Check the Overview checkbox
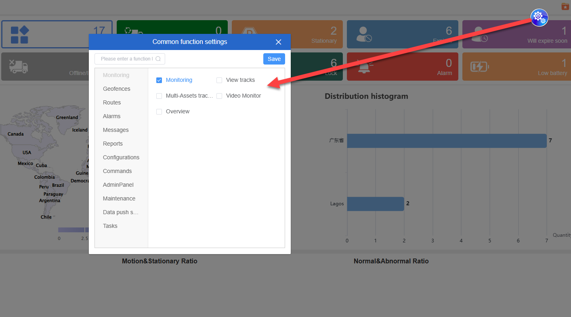Screen dimensions: 571x317 coord(159,112)
